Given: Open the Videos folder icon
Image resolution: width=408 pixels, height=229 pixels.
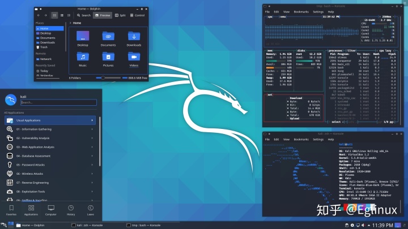Looking at the screenshot, I should point(134,59).
